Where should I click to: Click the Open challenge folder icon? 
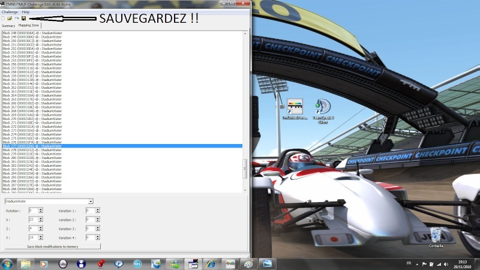point(10,19)
